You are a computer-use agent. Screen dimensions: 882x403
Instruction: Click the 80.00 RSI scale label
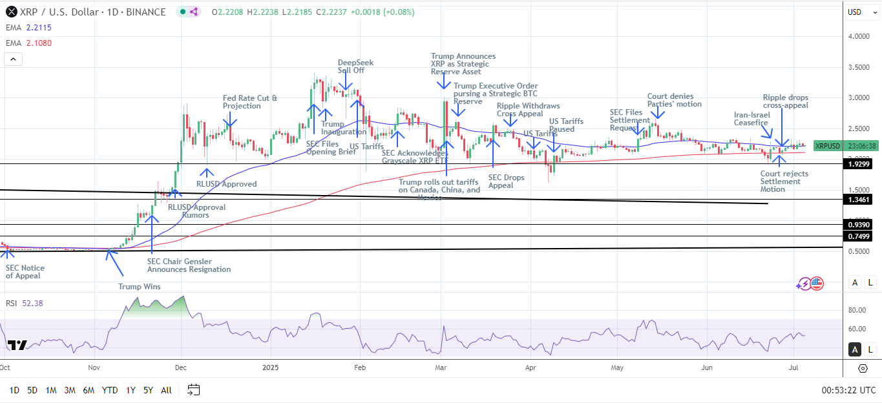(x=857, y=311)
